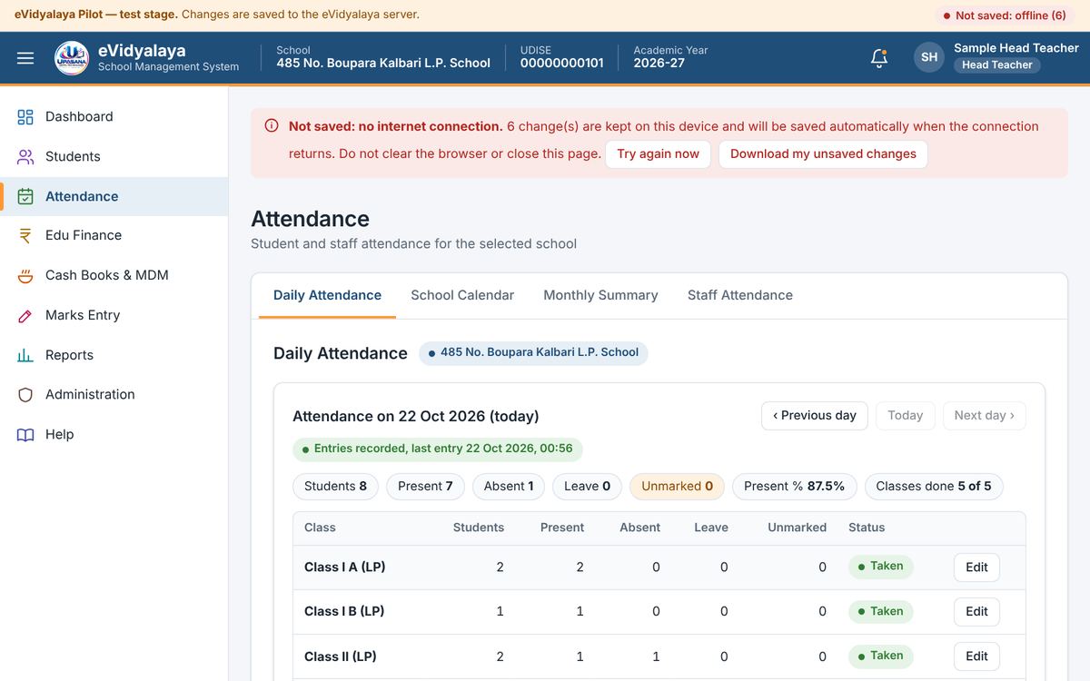
Task: Click the Unmarked 0 summary chip
Action: 677,487
